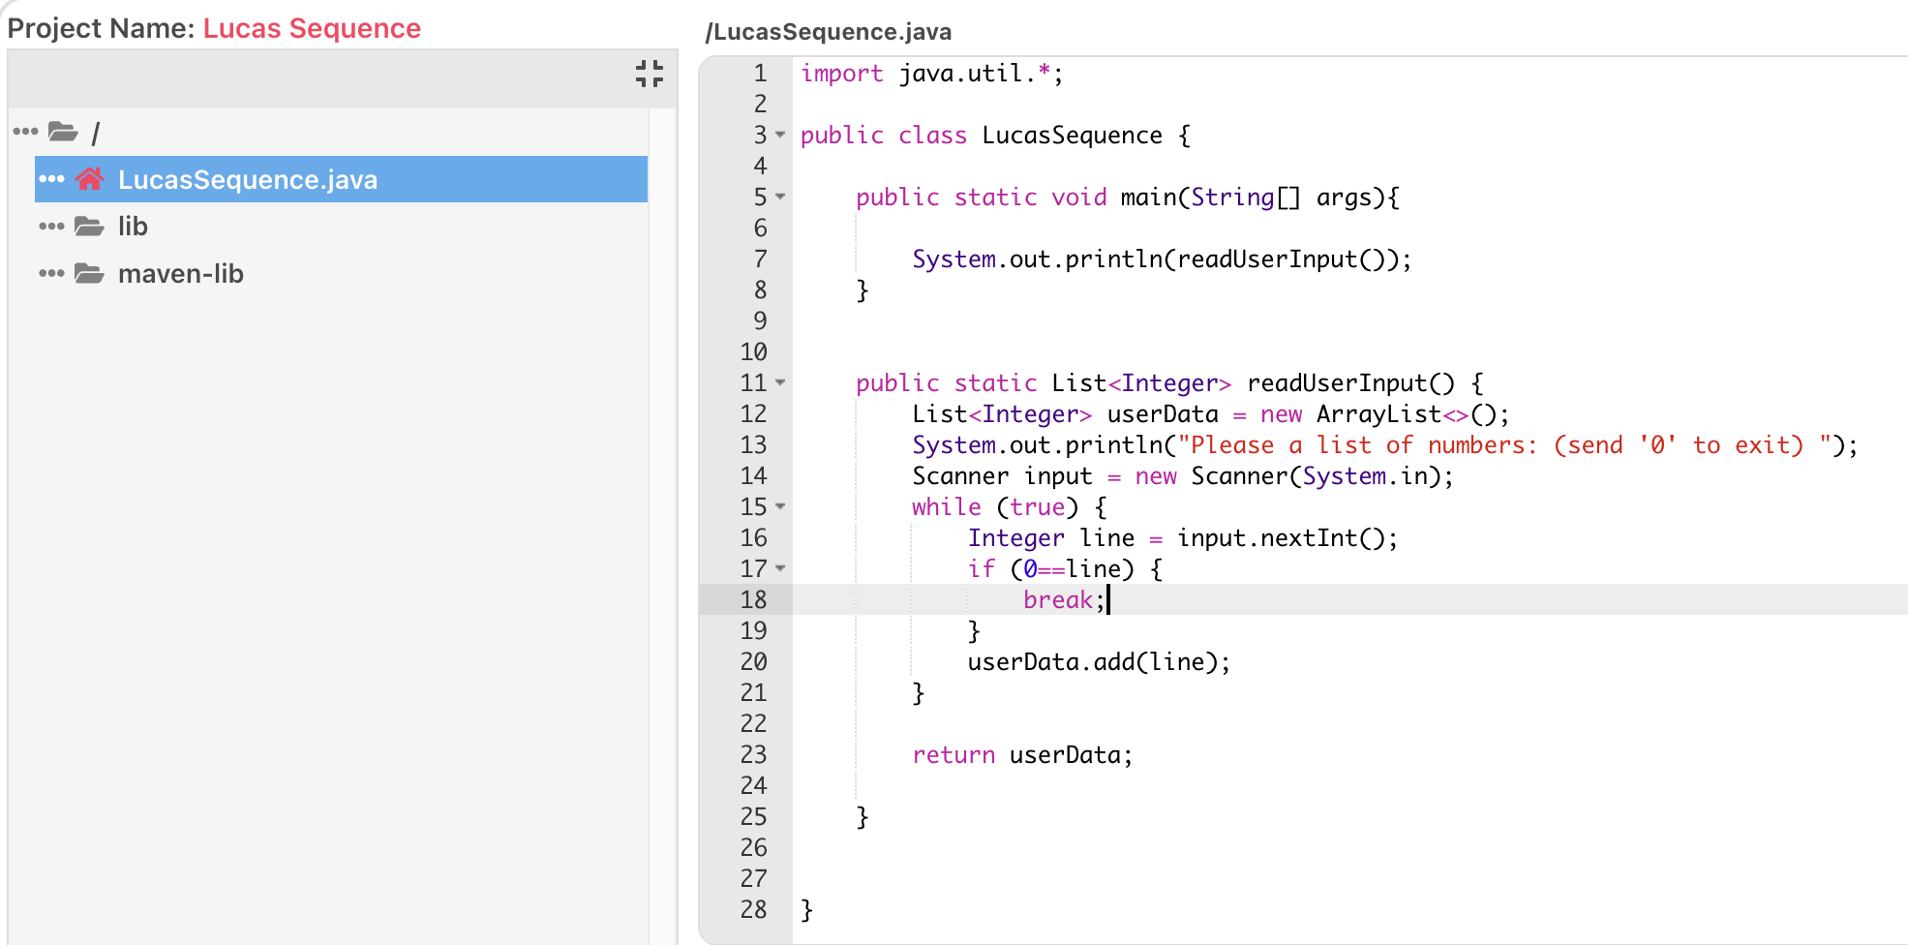Select the /LucasSequence.java file tab

point(830,31)
